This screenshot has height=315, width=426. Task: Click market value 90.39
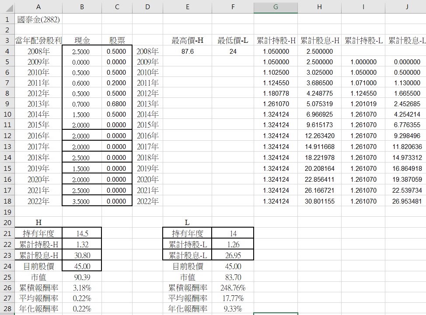[x=82, y=277]
